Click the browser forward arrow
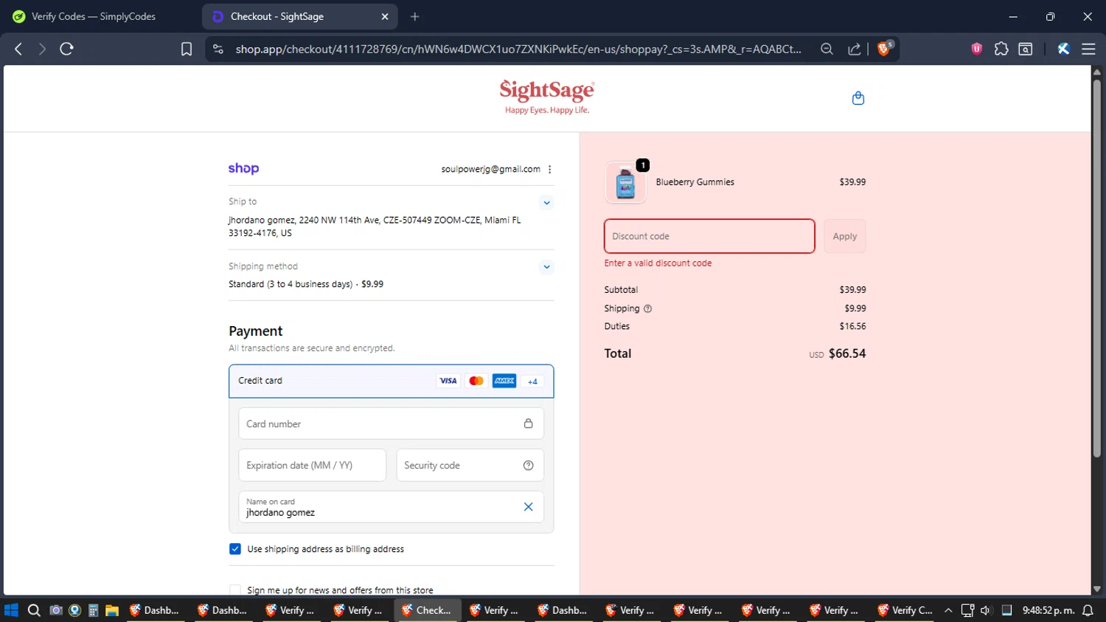Screen dimensions: 1106x622 tap(42, 49)
